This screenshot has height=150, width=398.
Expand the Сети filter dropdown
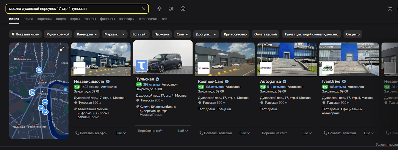point(183,34)
